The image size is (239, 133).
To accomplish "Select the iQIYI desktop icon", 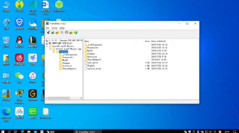I will (x=33, y=113).
